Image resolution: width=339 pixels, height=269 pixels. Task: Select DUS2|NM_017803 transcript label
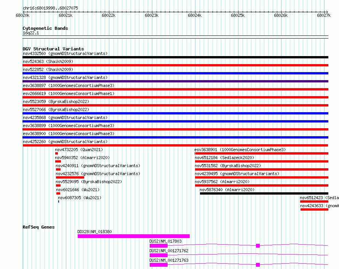point(165,241)
